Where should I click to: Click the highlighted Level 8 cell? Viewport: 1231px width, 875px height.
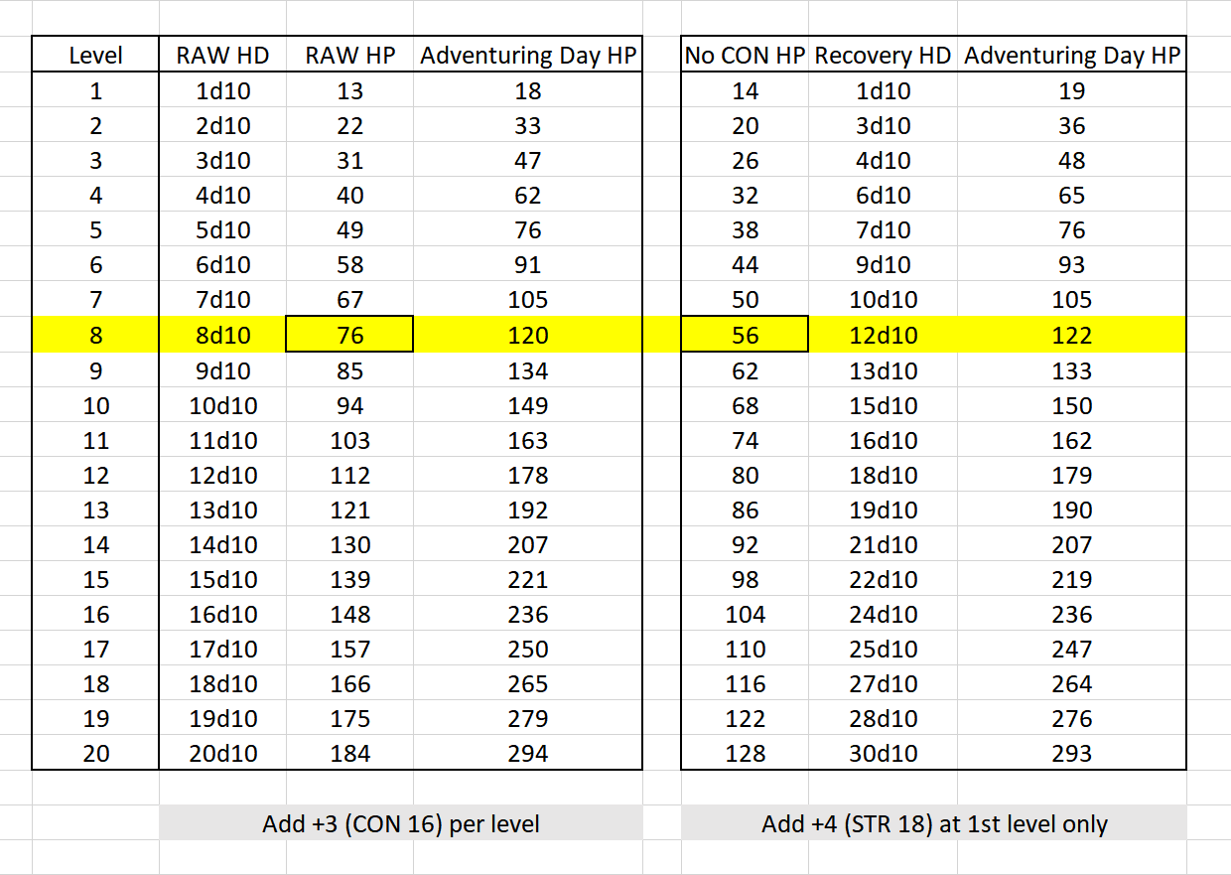(95, 335)
